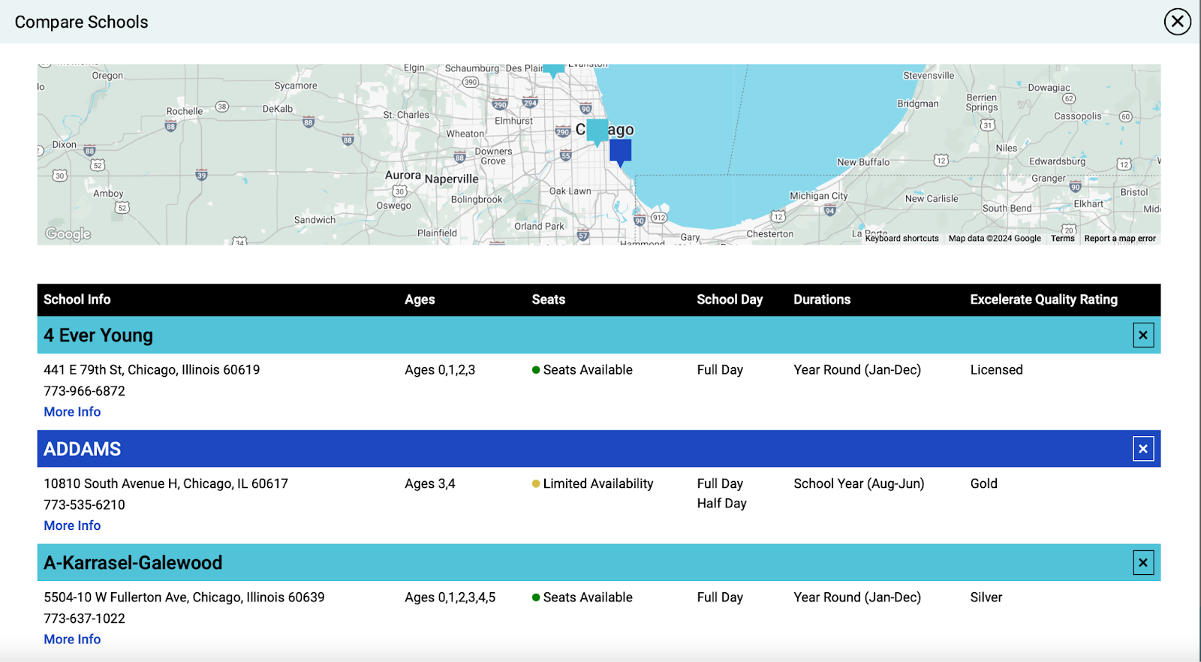Open More Info for A-Karrasel-Galewood

click(x=72, y=639)
